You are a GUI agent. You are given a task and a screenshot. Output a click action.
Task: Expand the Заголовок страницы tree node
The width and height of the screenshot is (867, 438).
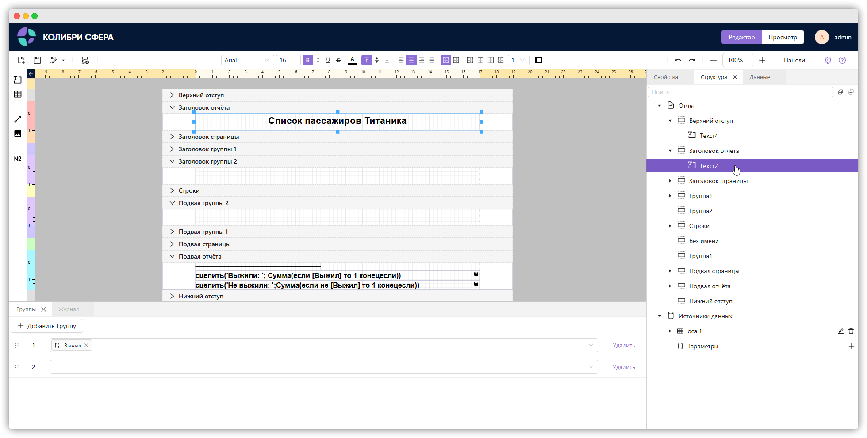coord(670,181)
